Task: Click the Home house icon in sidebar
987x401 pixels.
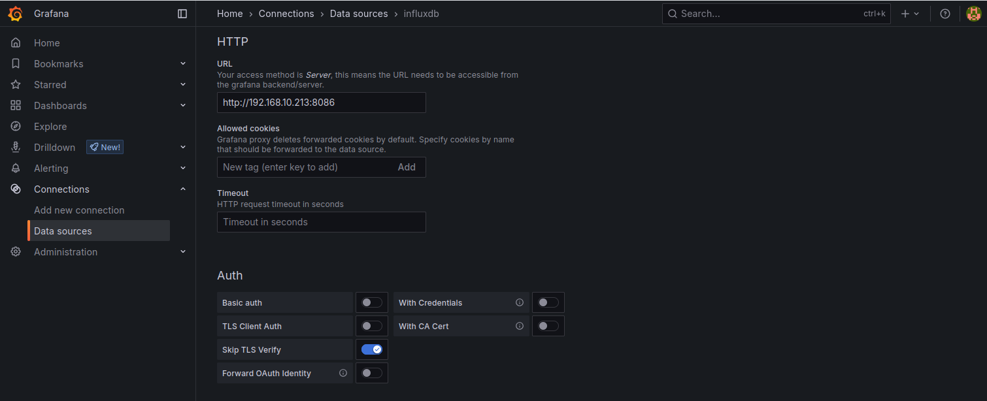Action: (16, 43)
